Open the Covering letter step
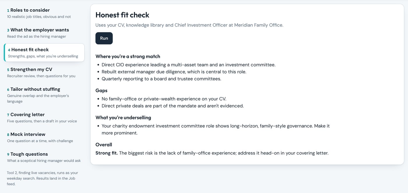Image resolution: width=408 pixels, height=193 pixels. coord(44,117)
